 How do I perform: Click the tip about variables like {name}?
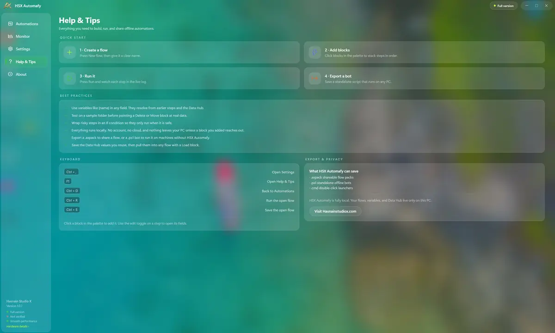[x=138, y=108]
